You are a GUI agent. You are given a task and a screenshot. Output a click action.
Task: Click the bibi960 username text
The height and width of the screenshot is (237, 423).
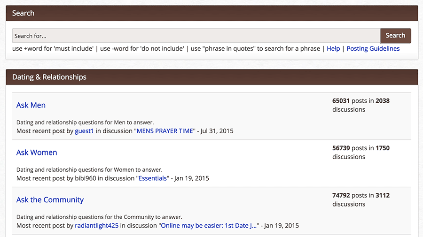[86, 178]
